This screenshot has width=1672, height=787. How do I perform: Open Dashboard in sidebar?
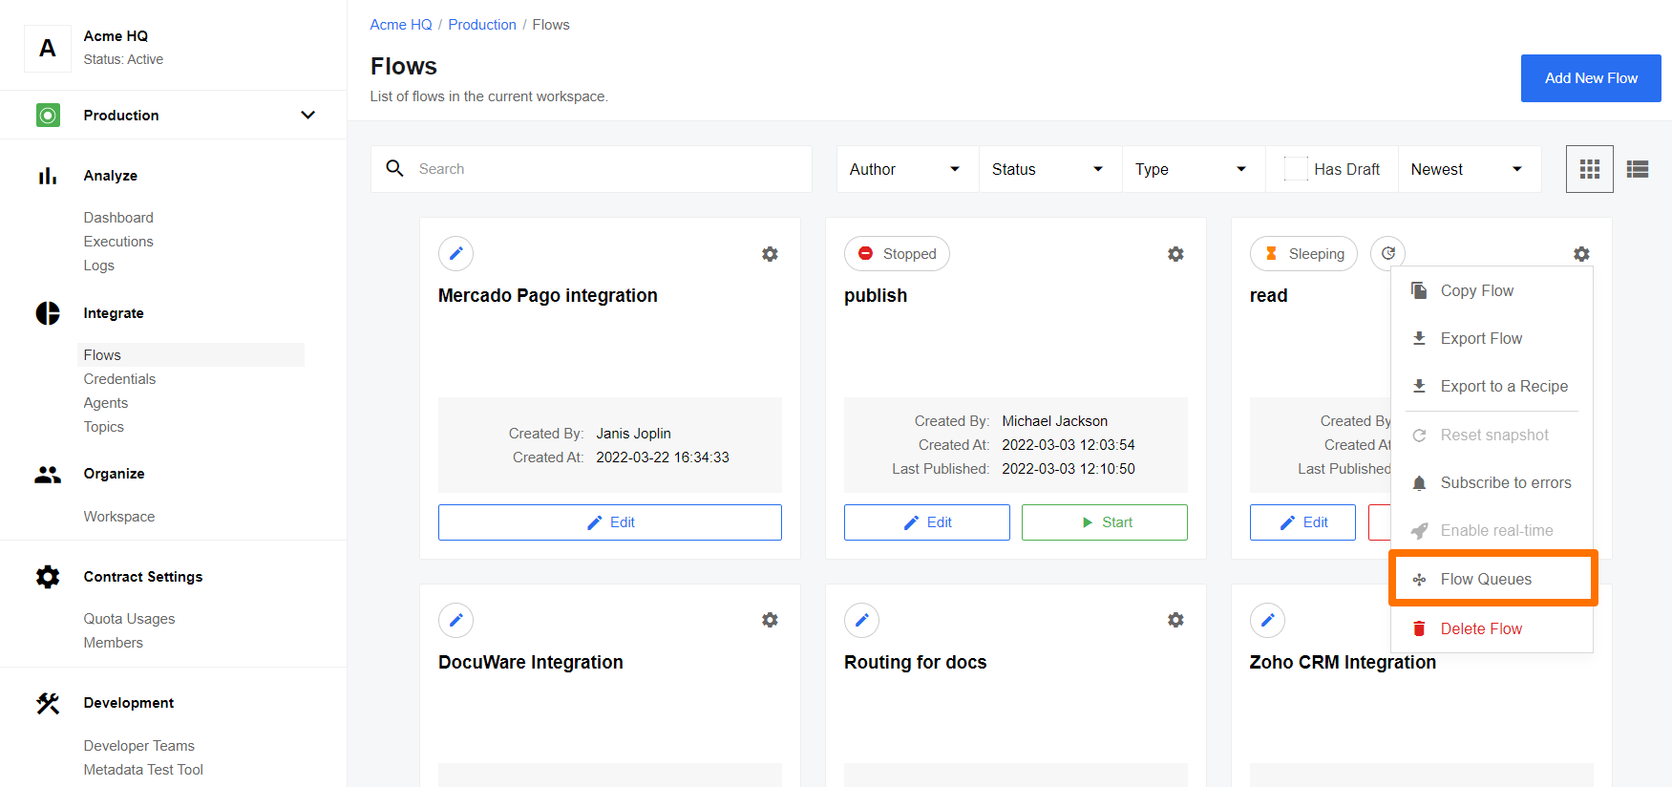point(118,218)
